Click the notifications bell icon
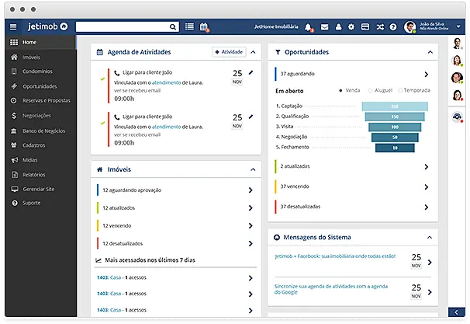This screenshot has width=470, height=324. (x=309, y=27)
